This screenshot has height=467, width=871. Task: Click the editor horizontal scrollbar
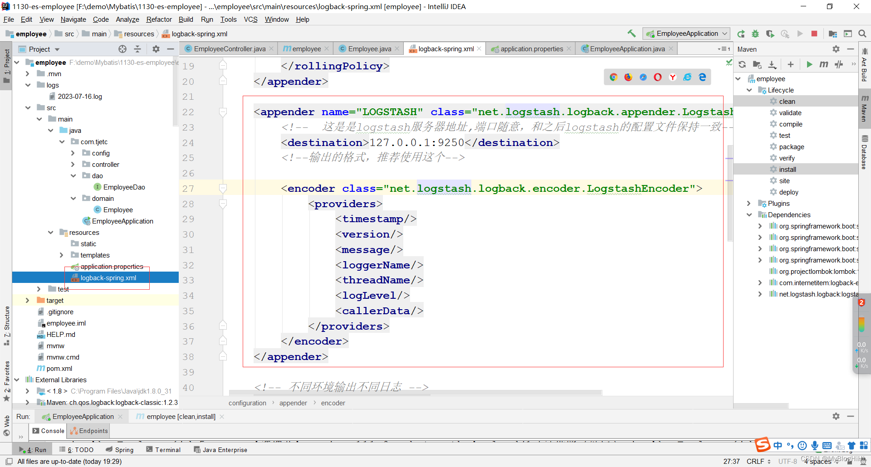[x=415, y=393]
